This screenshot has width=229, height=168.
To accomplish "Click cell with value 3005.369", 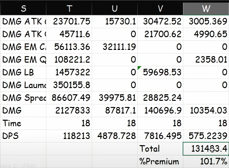I will click(206, 22).
